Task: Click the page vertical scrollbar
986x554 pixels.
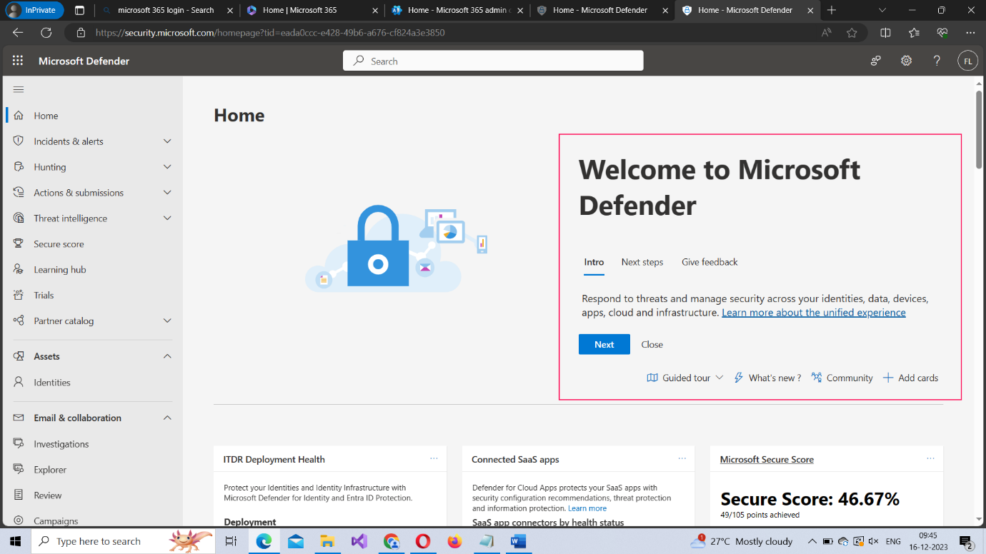Action: coord(980,129)
